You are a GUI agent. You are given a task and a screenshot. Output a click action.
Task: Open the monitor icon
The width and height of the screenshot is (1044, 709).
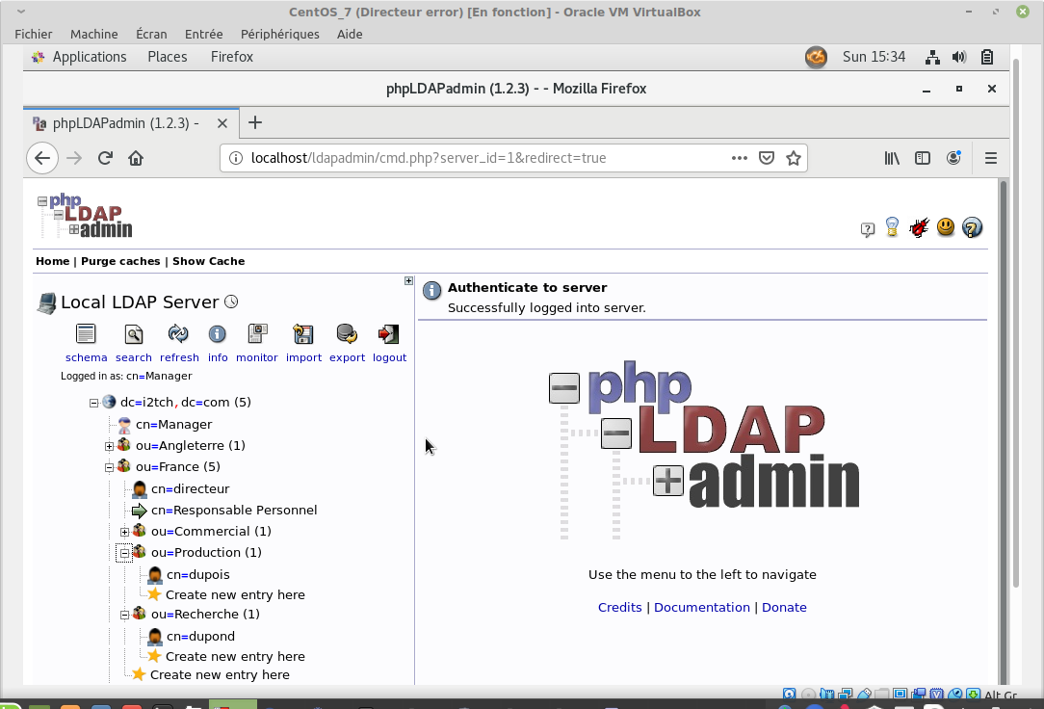(x=257, y=334)
